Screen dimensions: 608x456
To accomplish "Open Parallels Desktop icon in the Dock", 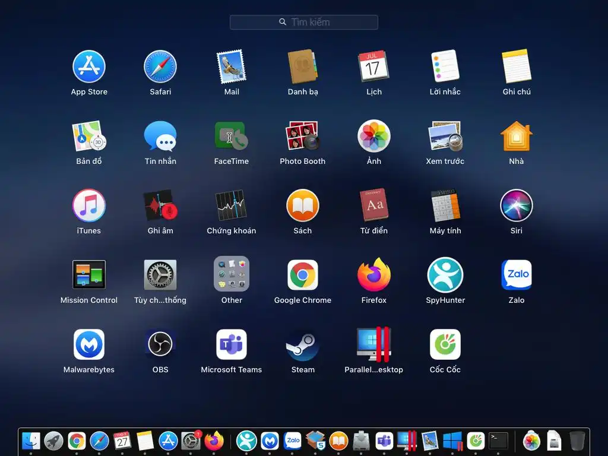I will [x=407, y=441].
